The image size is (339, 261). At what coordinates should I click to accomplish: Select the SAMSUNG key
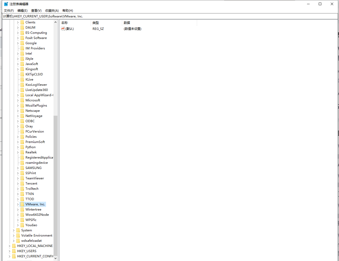point(34,168)
